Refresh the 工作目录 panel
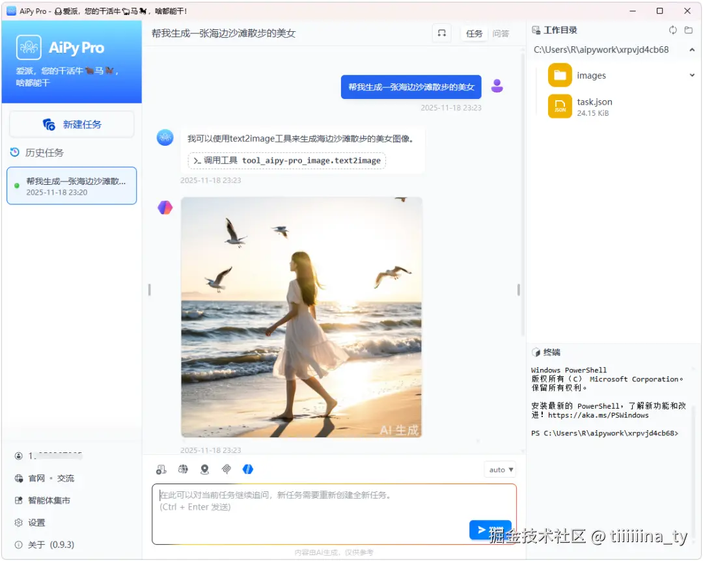The image size is (703, 561). (x=673, y=30)
